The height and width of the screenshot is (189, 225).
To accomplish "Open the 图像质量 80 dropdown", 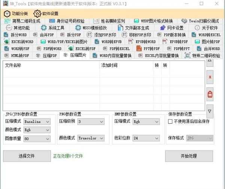I will (x=37, y=138).
